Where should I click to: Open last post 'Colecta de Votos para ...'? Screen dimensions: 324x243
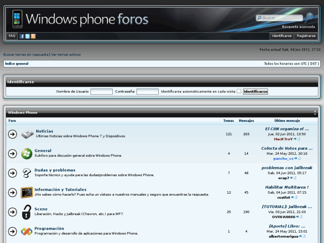coord(287,148)
